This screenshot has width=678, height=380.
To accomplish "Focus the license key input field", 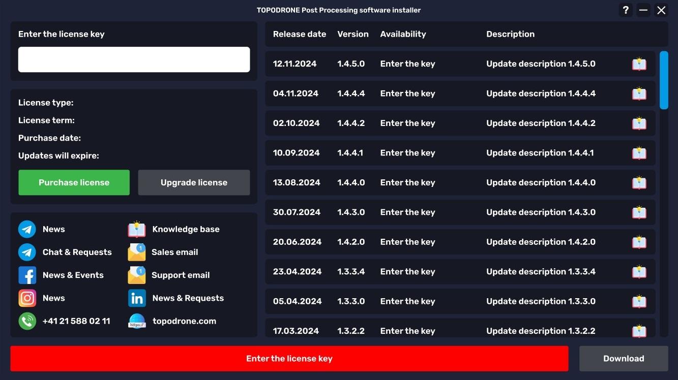I will (x=134, y=59).
